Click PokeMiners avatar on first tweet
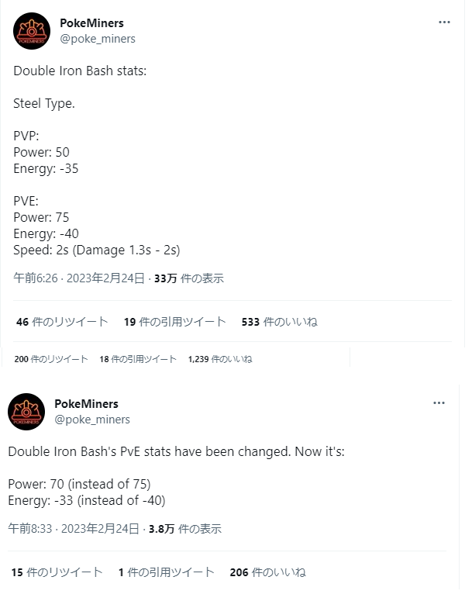This screenshot has height=601, width=472. (32, 31)
